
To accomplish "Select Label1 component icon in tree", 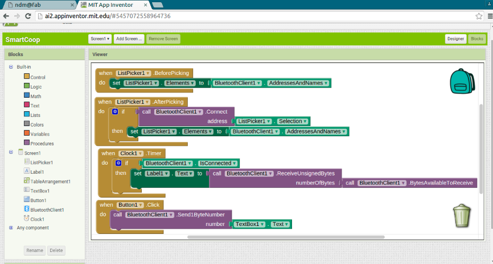I will tap(27, 171).
